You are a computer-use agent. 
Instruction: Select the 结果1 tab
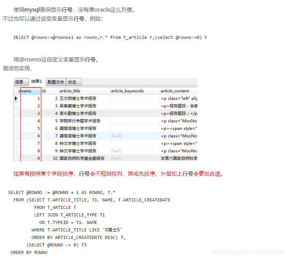(36, 81)
